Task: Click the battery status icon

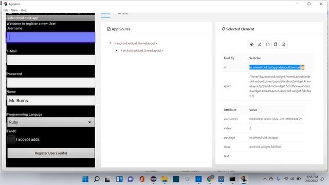Action: point(299,179)
